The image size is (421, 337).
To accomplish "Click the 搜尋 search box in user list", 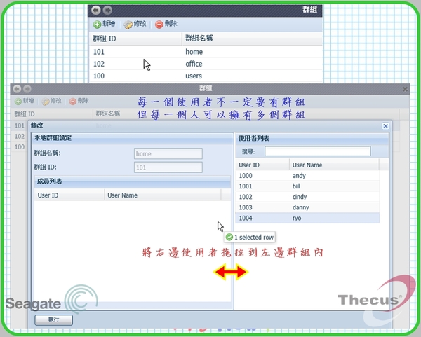I will (317, 151).
